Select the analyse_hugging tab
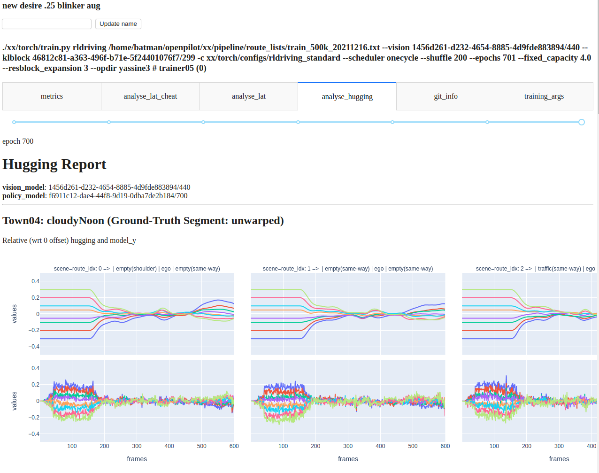Screen dimensions: 599x473 pyautogui.click(x=347, y=96)
